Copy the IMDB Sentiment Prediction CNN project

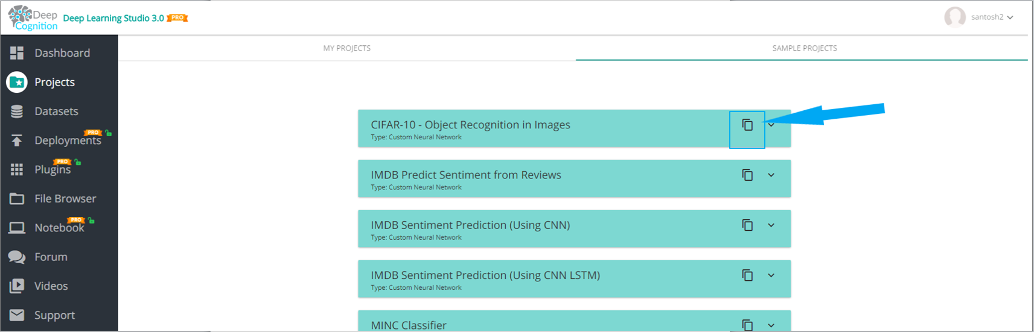tap(747, 225)
